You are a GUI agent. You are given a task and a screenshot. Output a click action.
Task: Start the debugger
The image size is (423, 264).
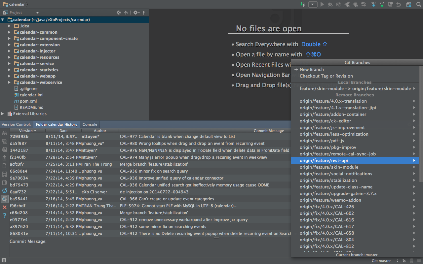point(330,4)
